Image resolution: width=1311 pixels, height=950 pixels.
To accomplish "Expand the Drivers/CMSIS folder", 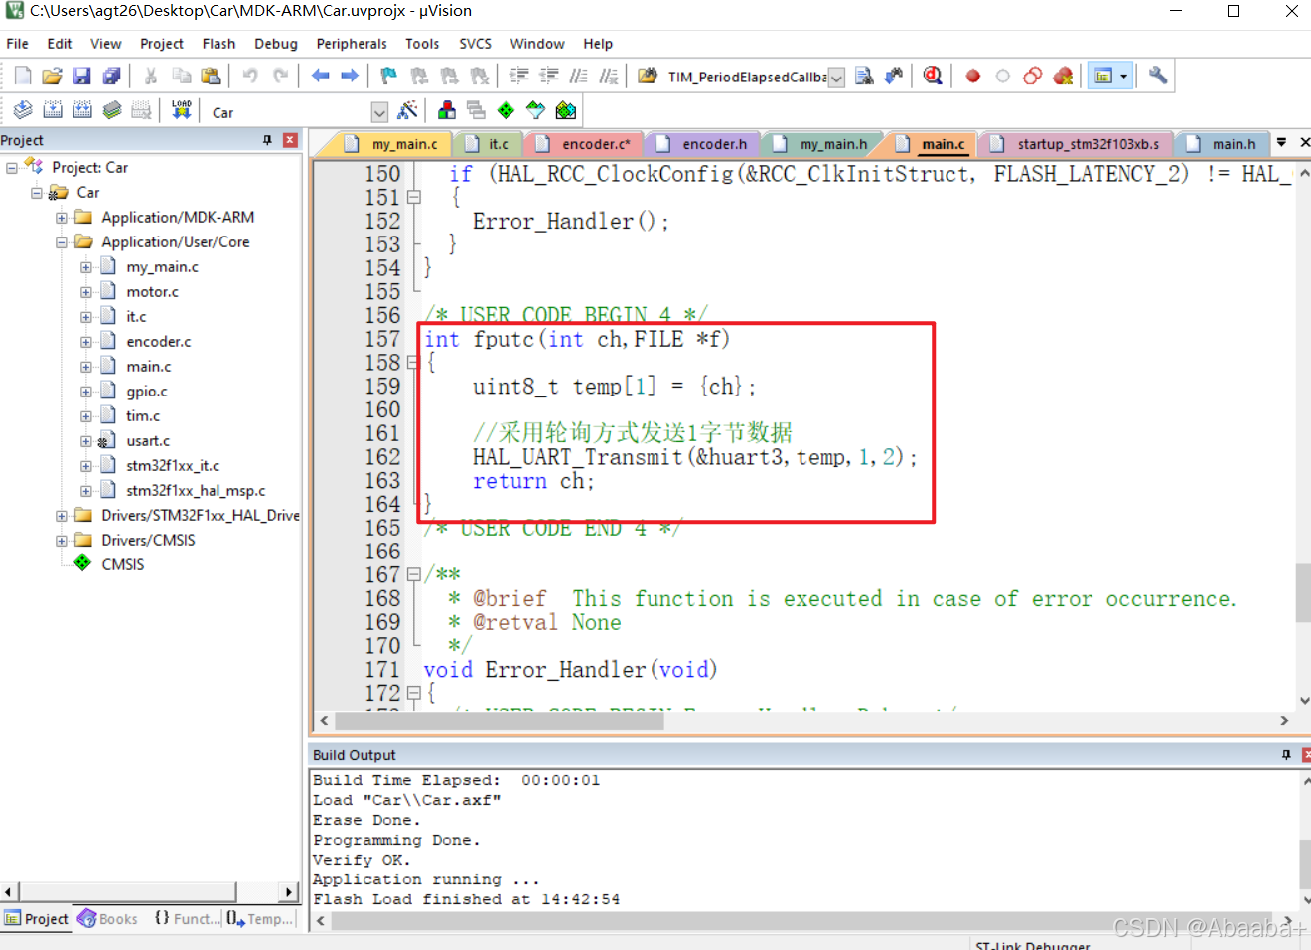I will point(62,541).
